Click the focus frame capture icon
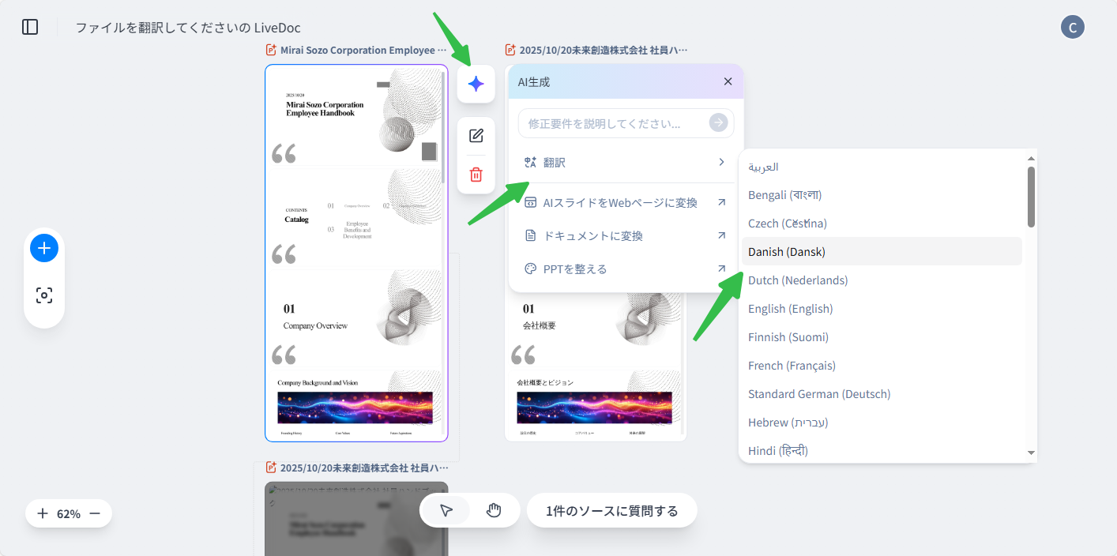The height and width of the screenshot is (556, 1117). click(44, 295)
